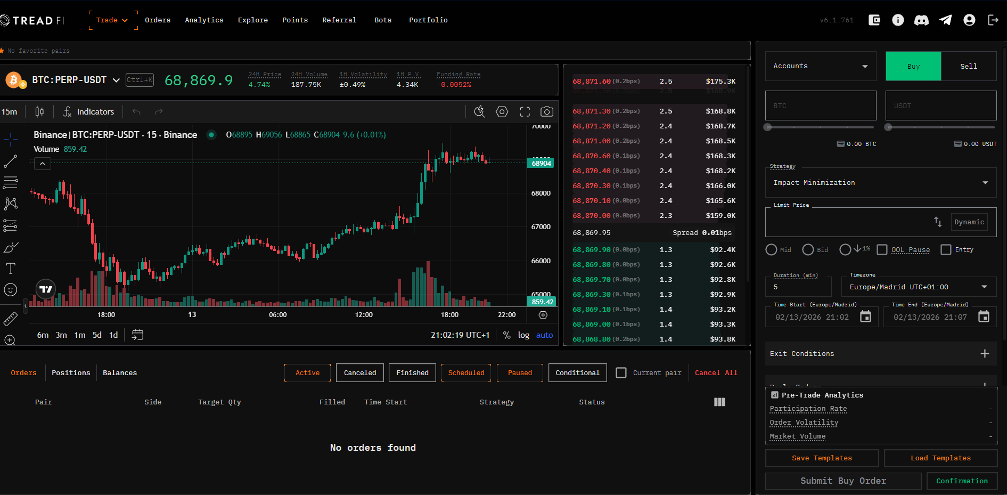Open the BTC:PERP-USDT pair selector

76,80
